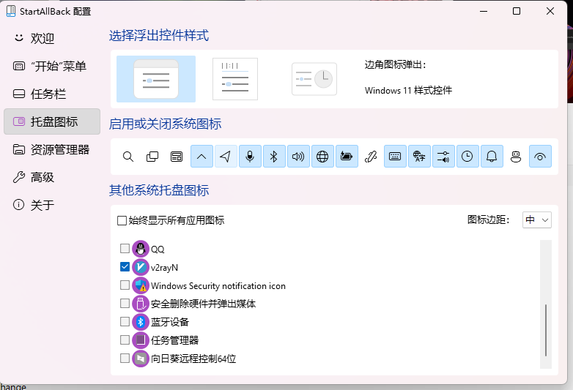Viewport: 573px width, 390px height.
Task: Switch to the 任务栏 settings page
Action: tap(52, 94)
